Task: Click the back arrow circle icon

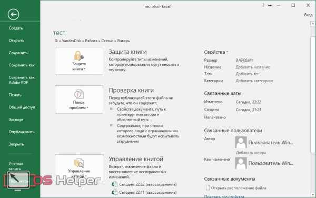Action: [13, 14]
